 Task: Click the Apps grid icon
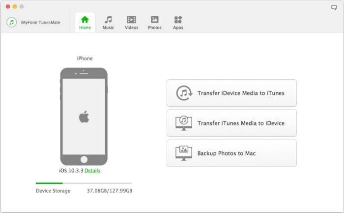click(178, 20)
